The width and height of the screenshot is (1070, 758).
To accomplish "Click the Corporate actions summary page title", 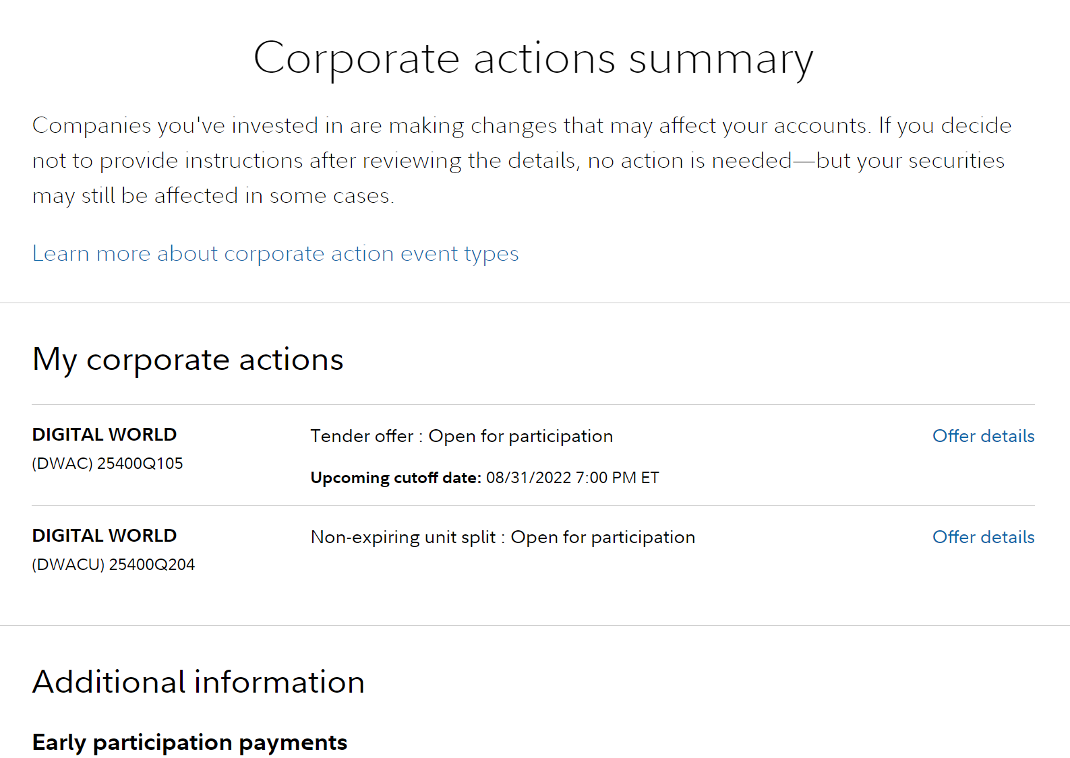I will point(533,59).
